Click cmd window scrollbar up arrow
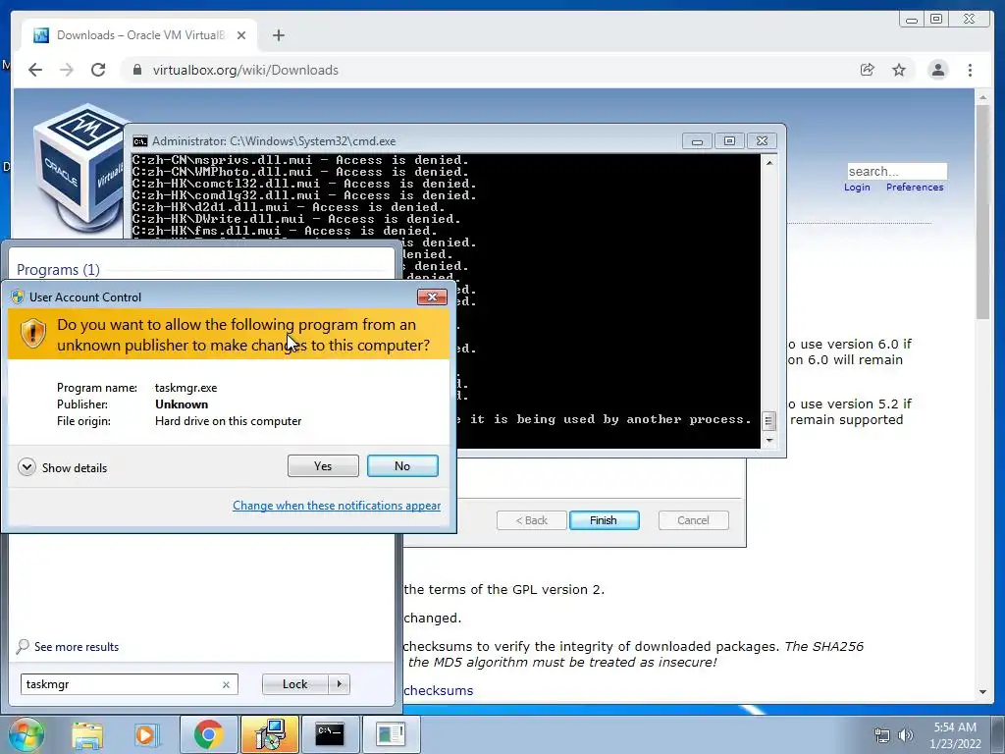Viewport: 1005px width, 754px height. [x=769, y=162]
